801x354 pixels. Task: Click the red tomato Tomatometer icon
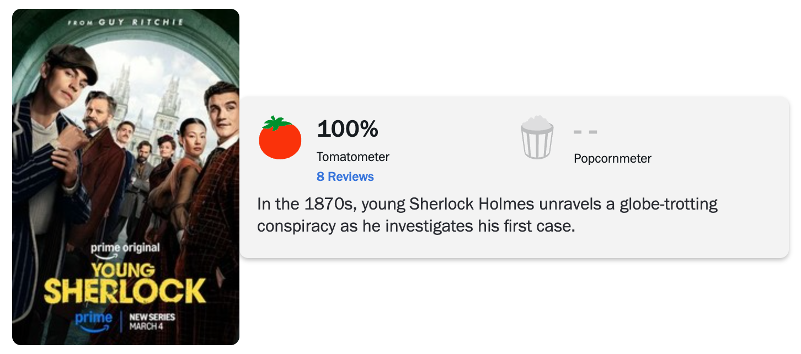pyautogui.click(x=280, y=138)
